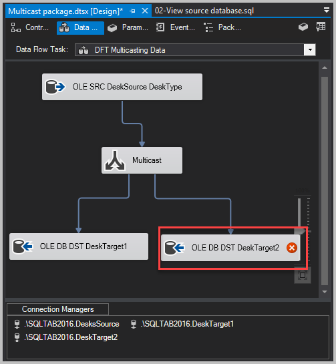Click the Package Explorer tab icon
Viewport: 336px width, 364px height.
[208, 27]
